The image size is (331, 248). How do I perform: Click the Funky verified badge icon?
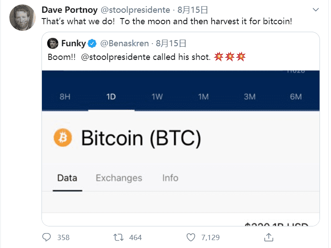coord(92,44)
